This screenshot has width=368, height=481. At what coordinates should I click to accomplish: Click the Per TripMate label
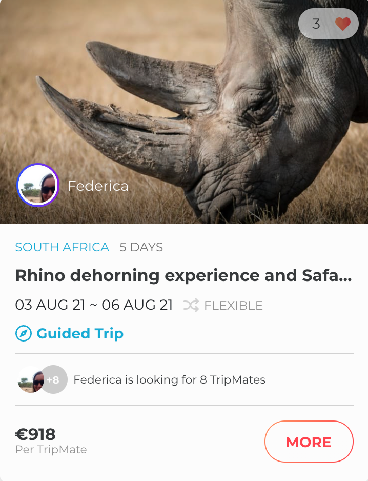click(51, 450)
